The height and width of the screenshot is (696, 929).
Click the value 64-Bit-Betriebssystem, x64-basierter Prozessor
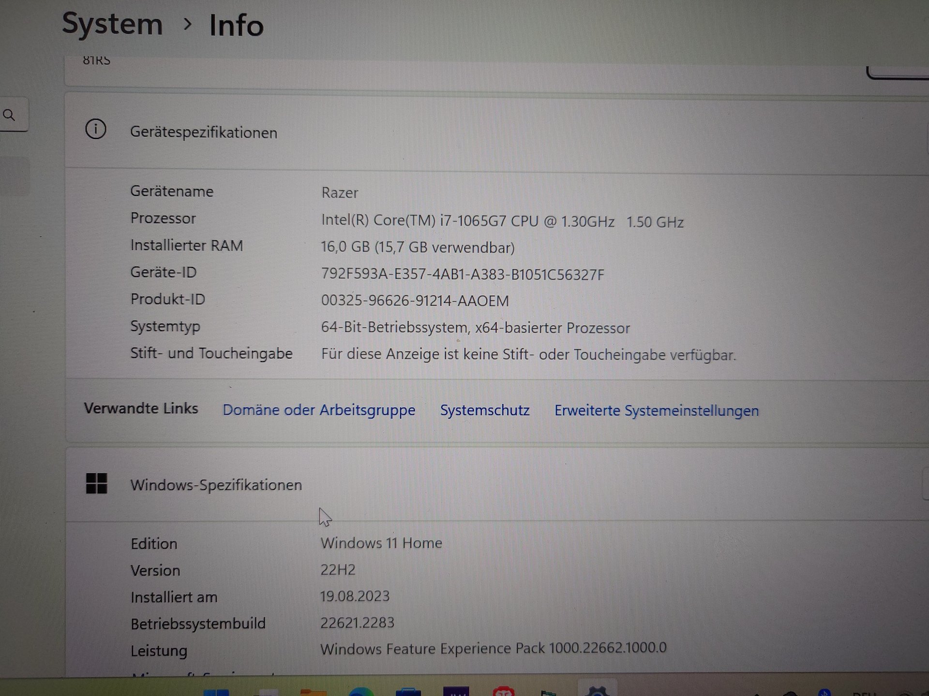click(475, 328)
